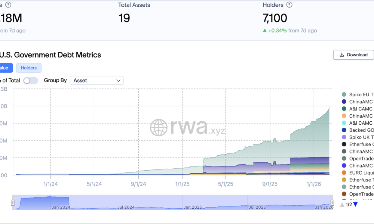Click the left handle of the range slider

[x=13, y=202]
